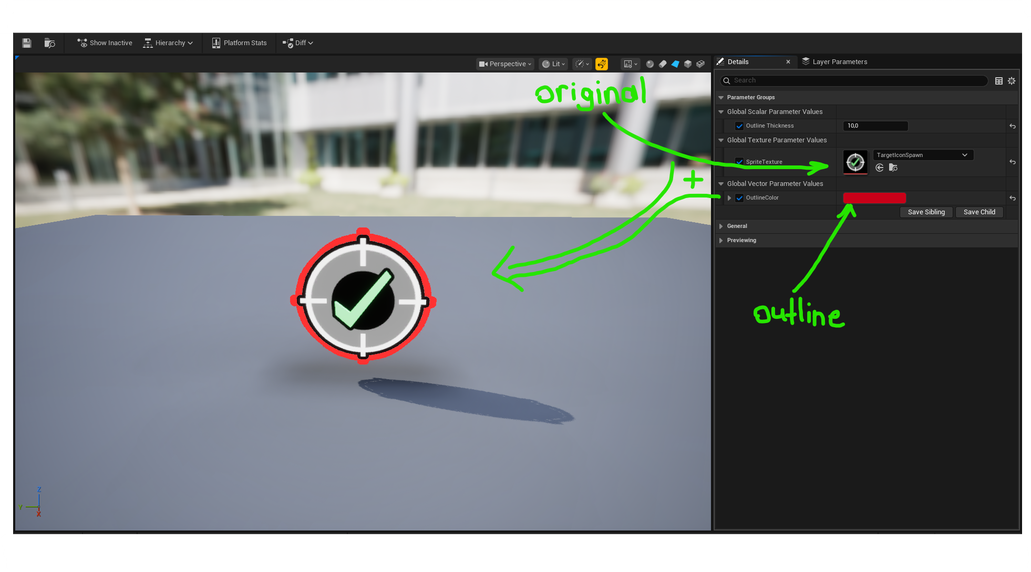
Task: Select the plane preview mesh icon
Action: click(x=675, y=64)
